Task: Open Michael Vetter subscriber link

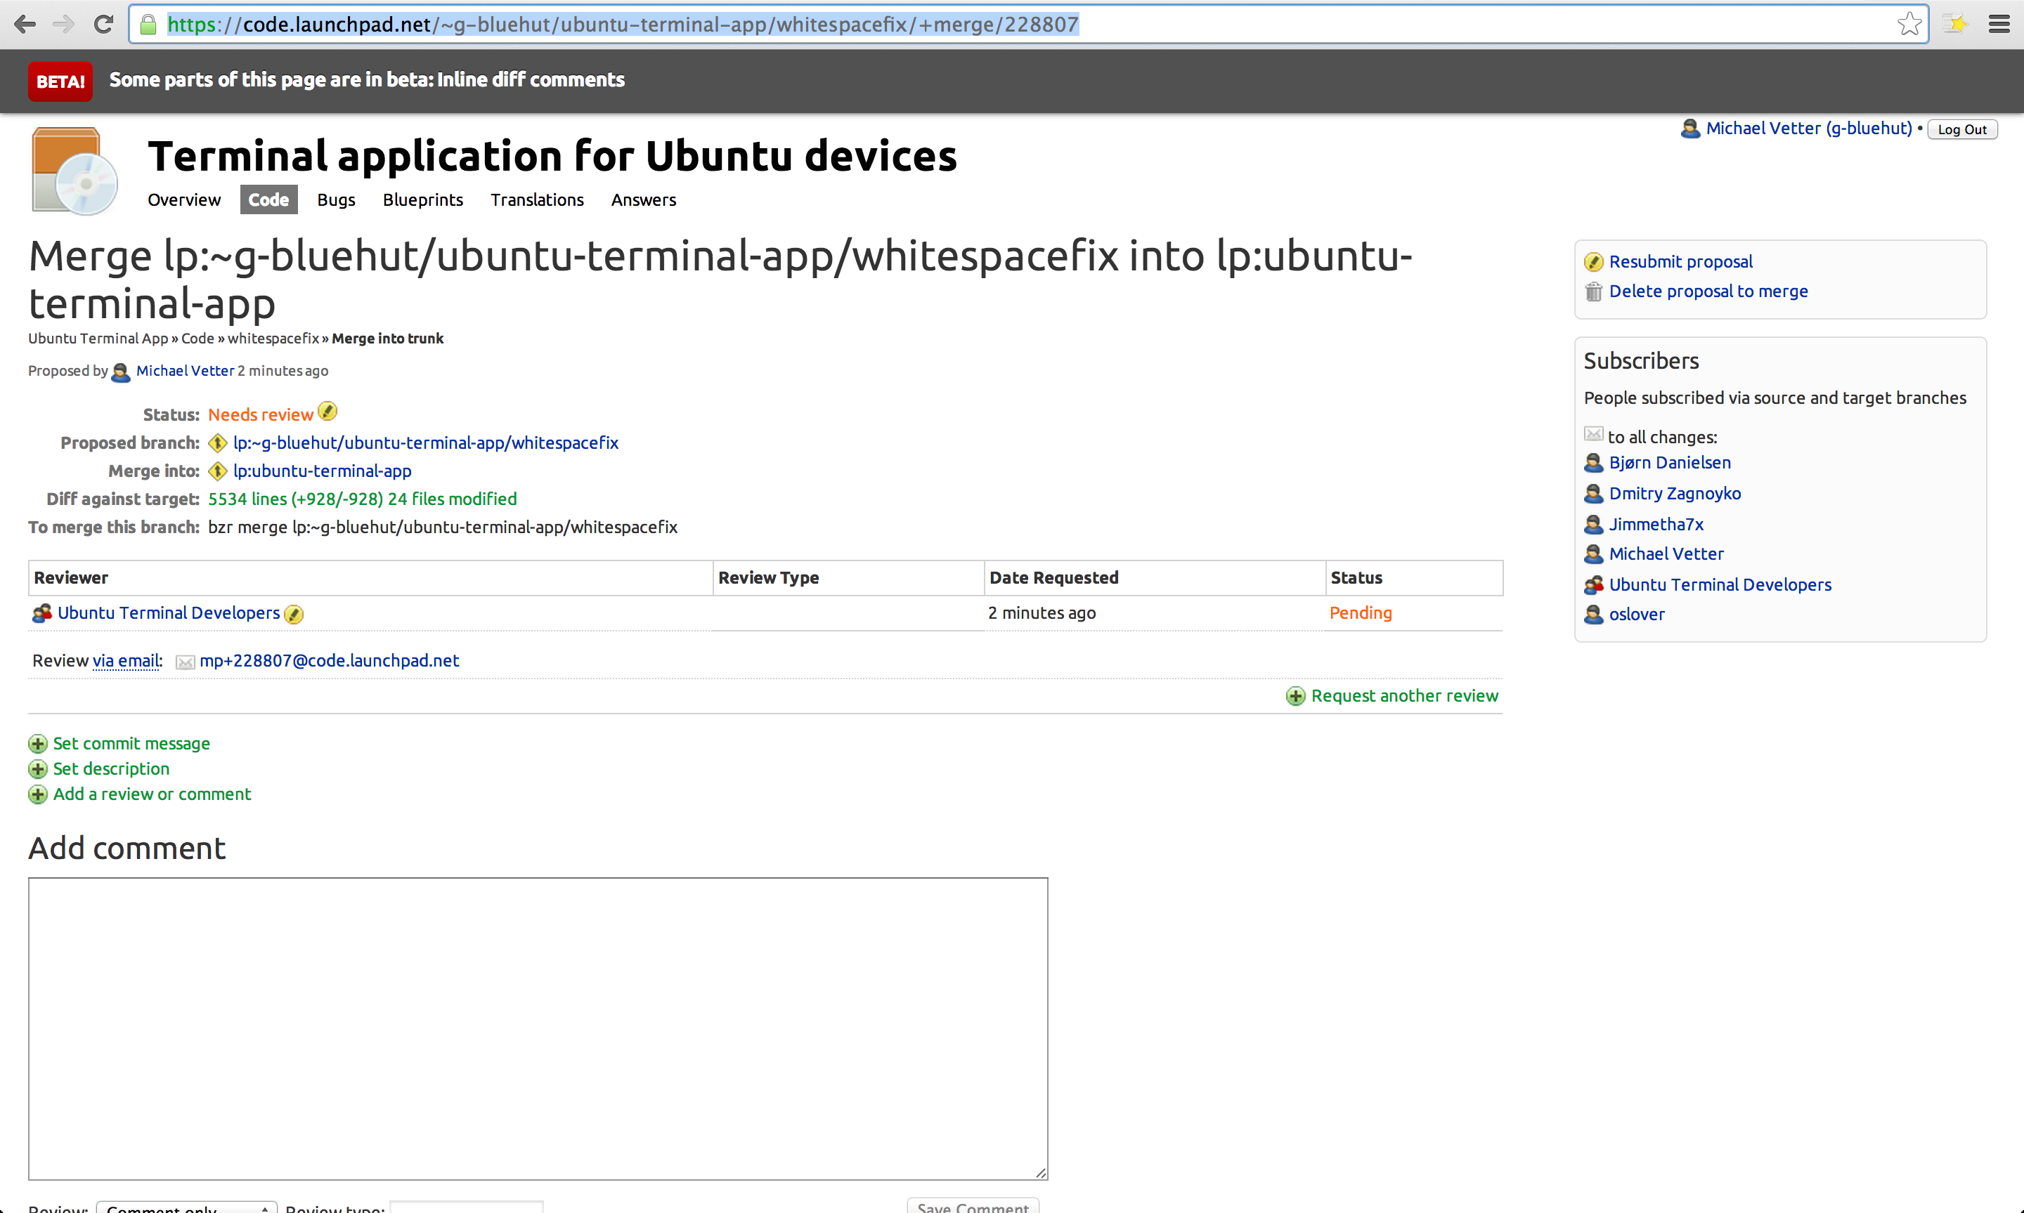Action: (1666, 554)
